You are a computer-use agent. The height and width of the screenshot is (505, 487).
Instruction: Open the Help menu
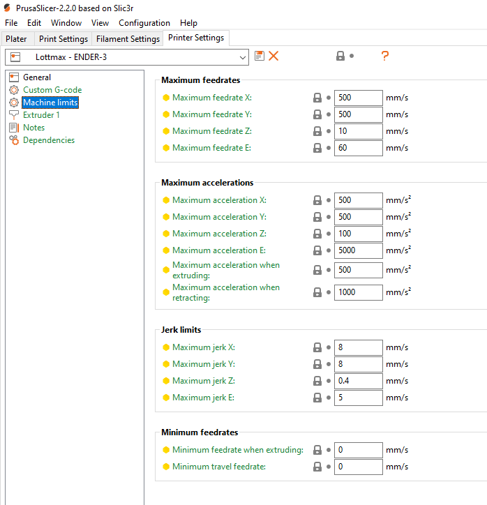[188, 23]
